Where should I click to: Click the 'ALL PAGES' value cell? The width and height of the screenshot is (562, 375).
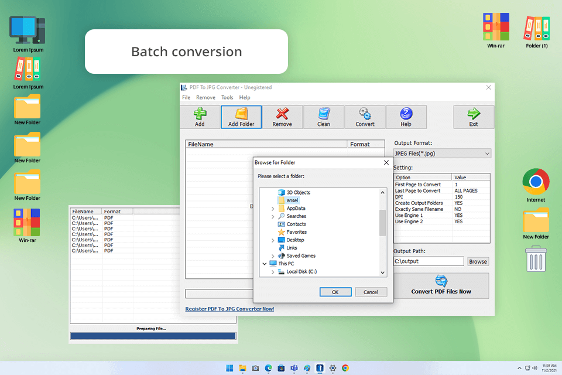(466, 190)
